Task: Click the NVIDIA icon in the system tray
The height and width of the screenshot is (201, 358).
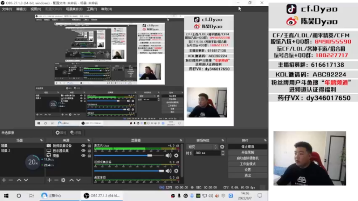Action: (x=198, y=196)
